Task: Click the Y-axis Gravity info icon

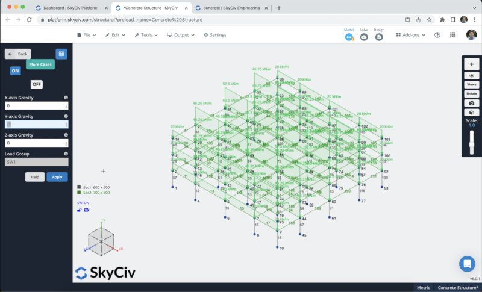Action: [66, 116]
